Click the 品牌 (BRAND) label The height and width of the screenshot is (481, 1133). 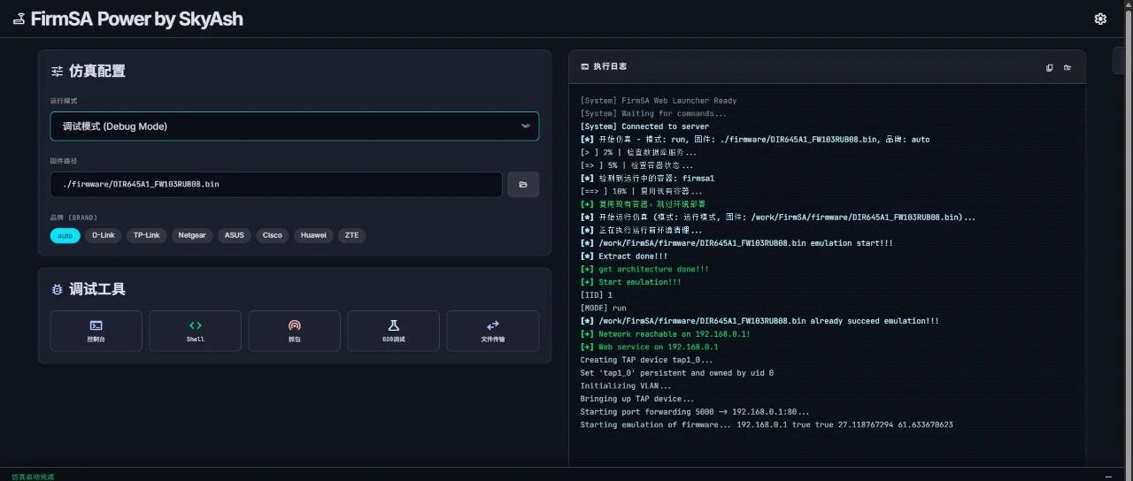click(x=73, y=217)
